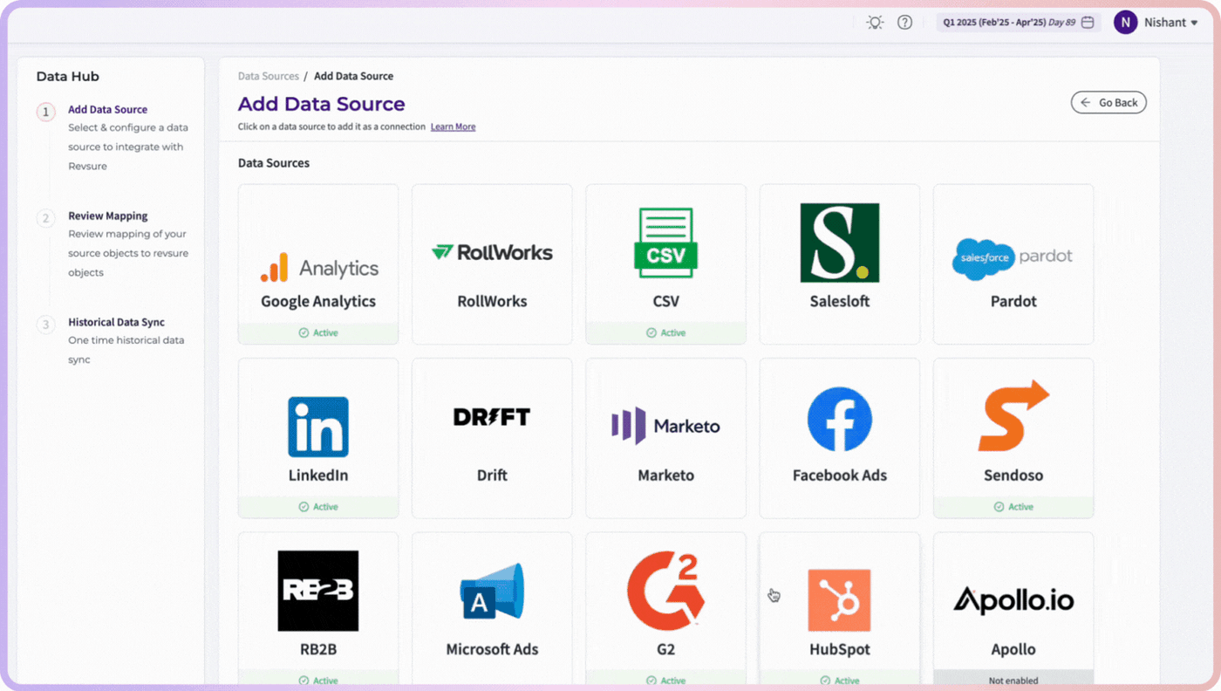The width and height of the screenshot is (1221, 691).
Task: Click the Google Analytics card name
Action: tap(318, 302)
